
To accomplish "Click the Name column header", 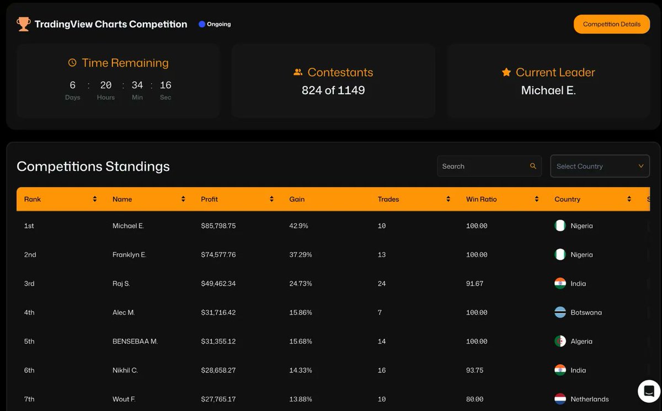I will 122,199.
